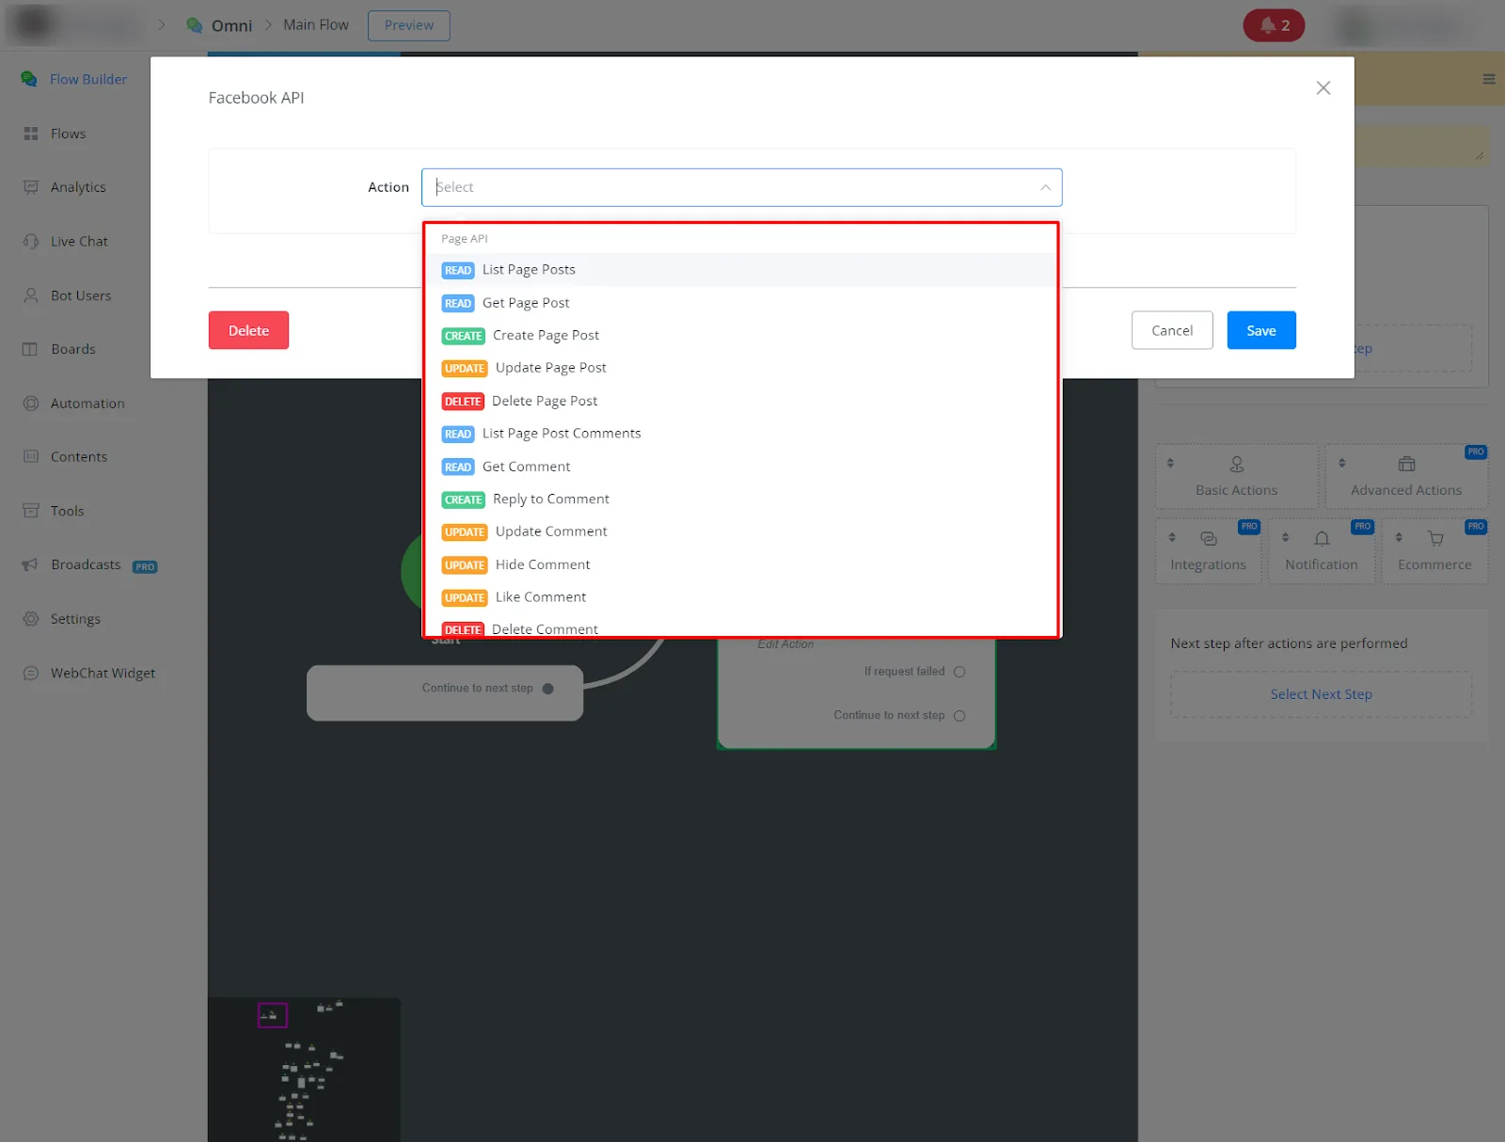The image size is (1505, 1142).
Task: Click the Basic Actions sort arrows
Action: pos(1170,463)
